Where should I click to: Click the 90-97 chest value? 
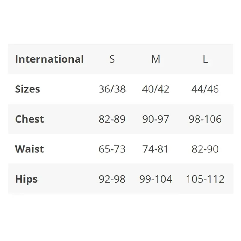coord(155,119)
